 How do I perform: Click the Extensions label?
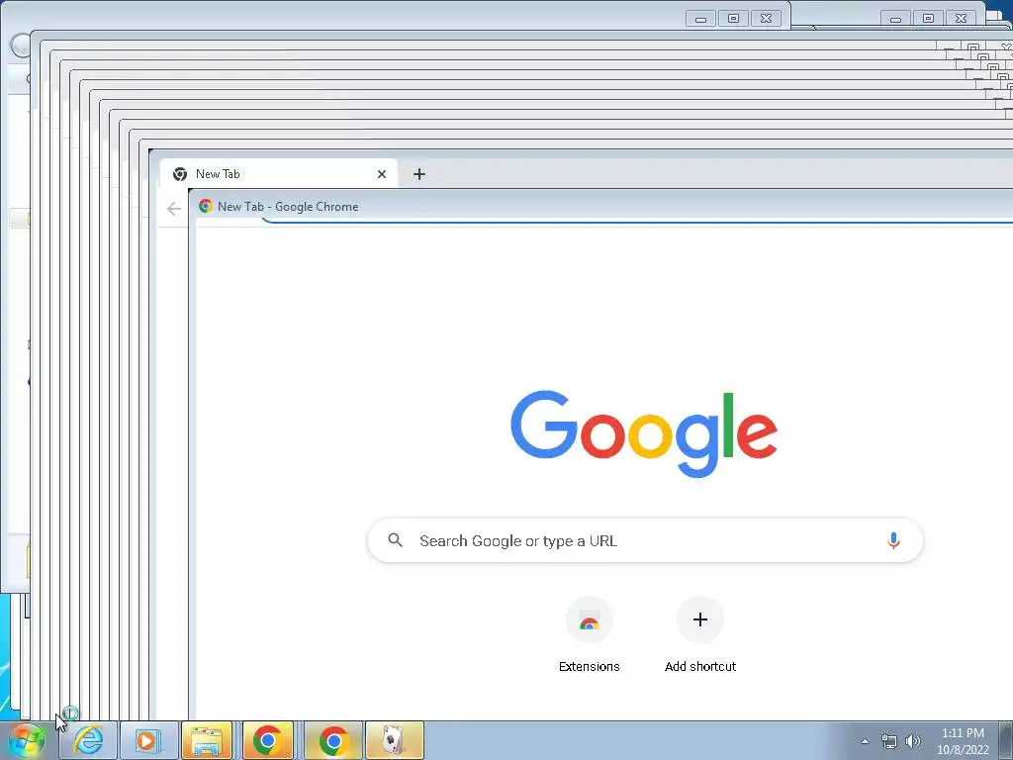click(x=590, y=666)
